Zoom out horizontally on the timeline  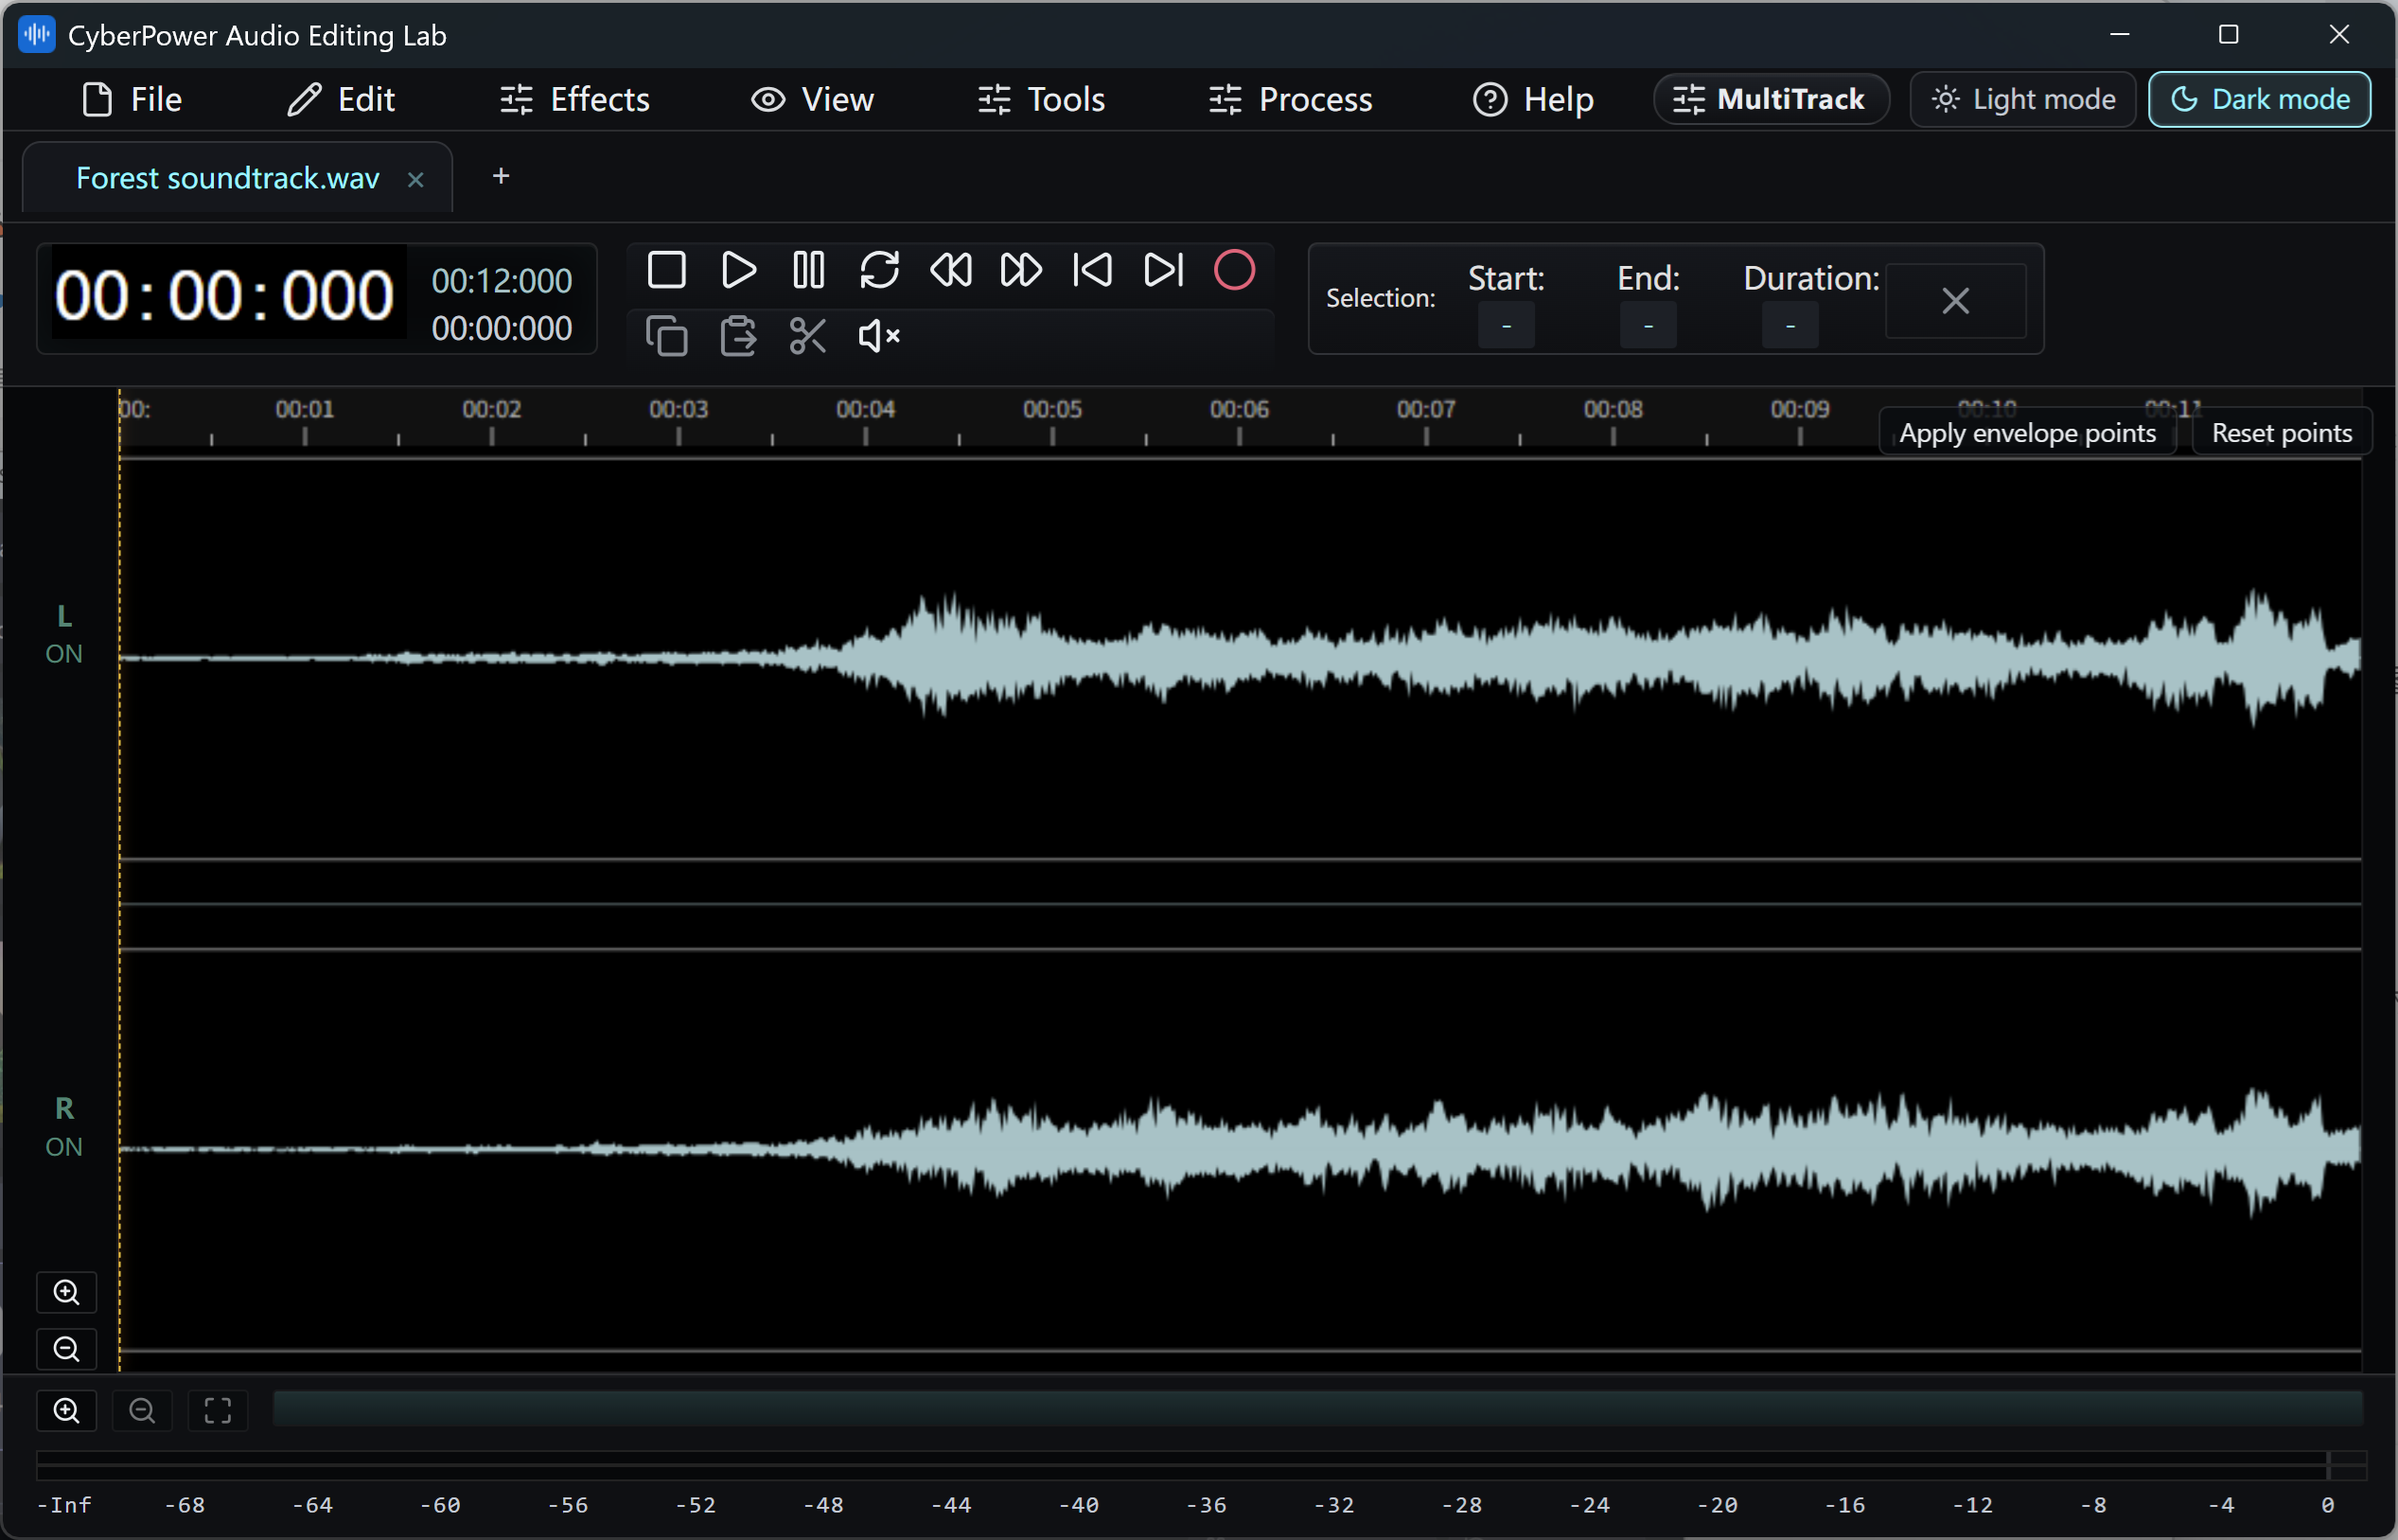142,1411
